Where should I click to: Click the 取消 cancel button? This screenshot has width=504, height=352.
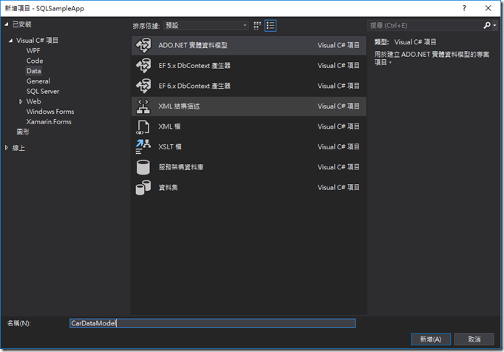coord(474,339)
